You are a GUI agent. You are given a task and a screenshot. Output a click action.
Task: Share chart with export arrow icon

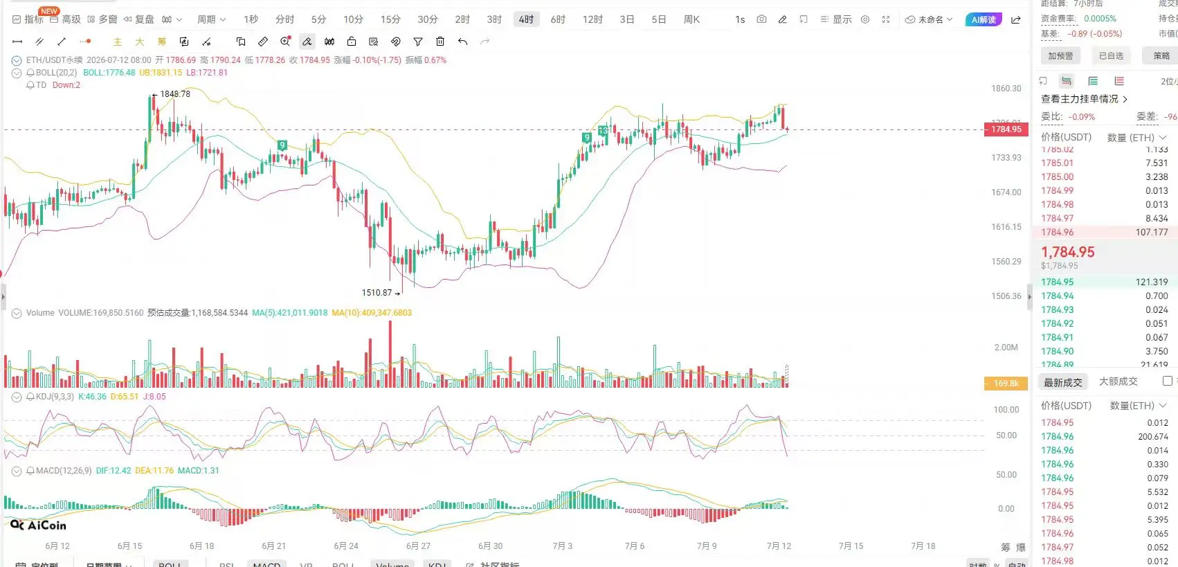[x=1016, y=19]
